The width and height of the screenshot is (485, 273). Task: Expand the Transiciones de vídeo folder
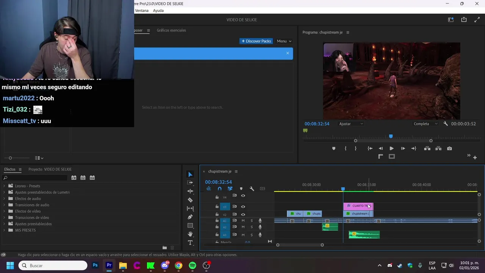pyautogui.click(x=4, y=218)
